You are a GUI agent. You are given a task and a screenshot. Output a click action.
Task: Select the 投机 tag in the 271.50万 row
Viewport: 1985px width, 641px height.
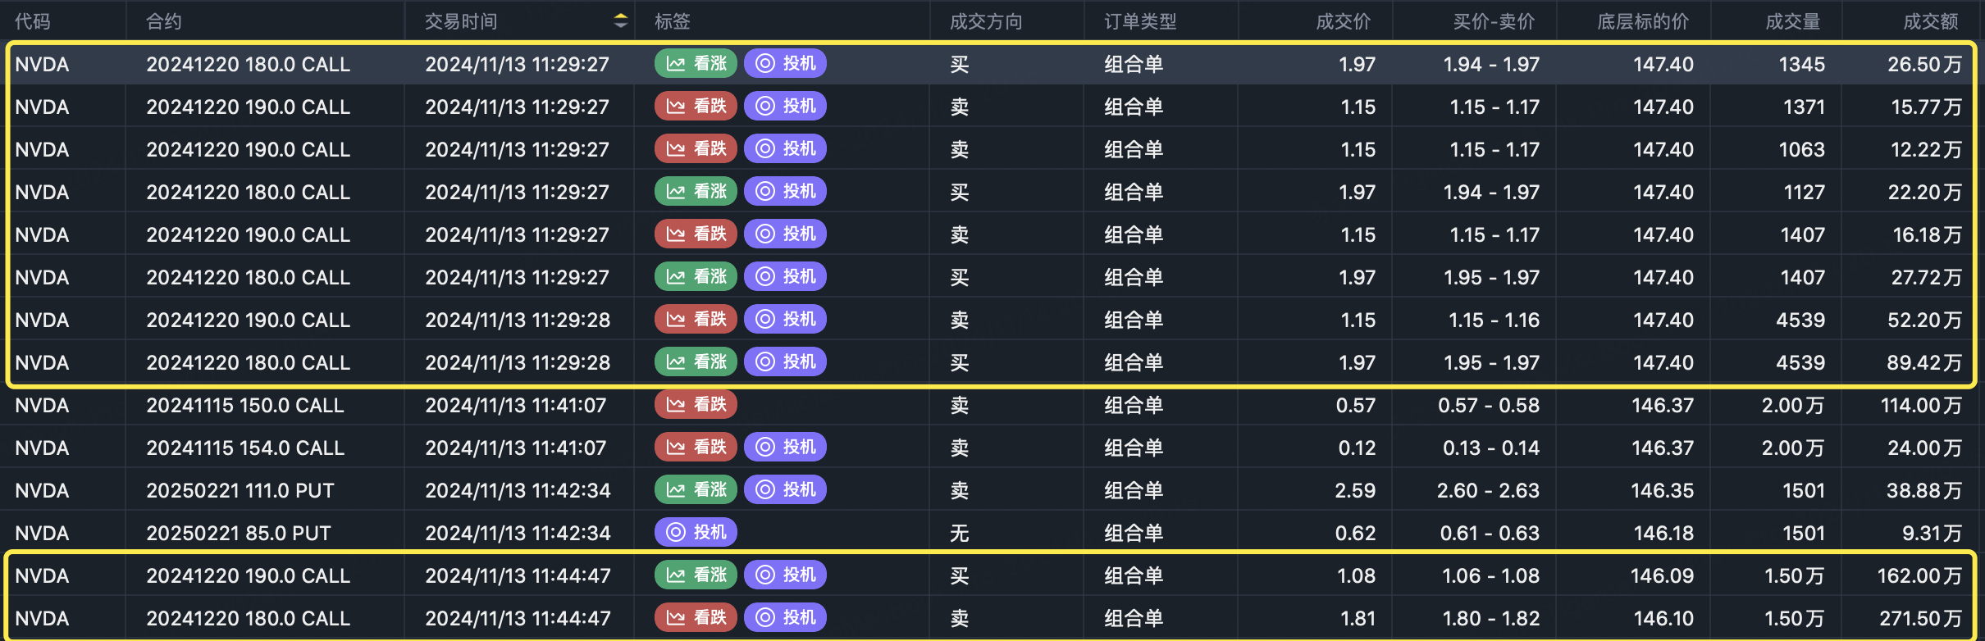[x=785, y=618]
